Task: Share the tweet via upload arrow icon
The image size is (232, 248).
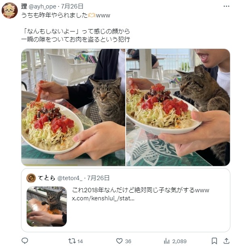Action: 226,241
